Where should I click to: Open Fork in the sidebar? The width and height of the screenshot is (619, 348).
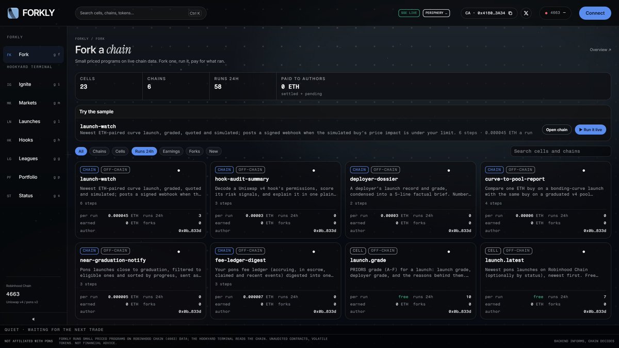point(33,55)
